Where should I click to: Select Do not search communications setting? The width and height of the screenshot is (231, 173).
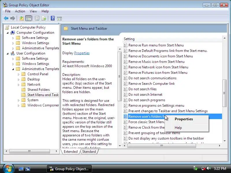coord(152,78)
